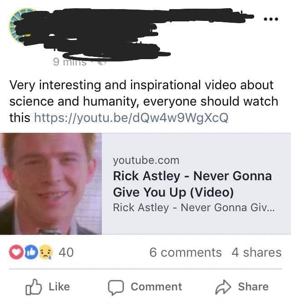This screenshot has width=291, height=304.
Task: View the 6 comments
Action: pos(186,253)
